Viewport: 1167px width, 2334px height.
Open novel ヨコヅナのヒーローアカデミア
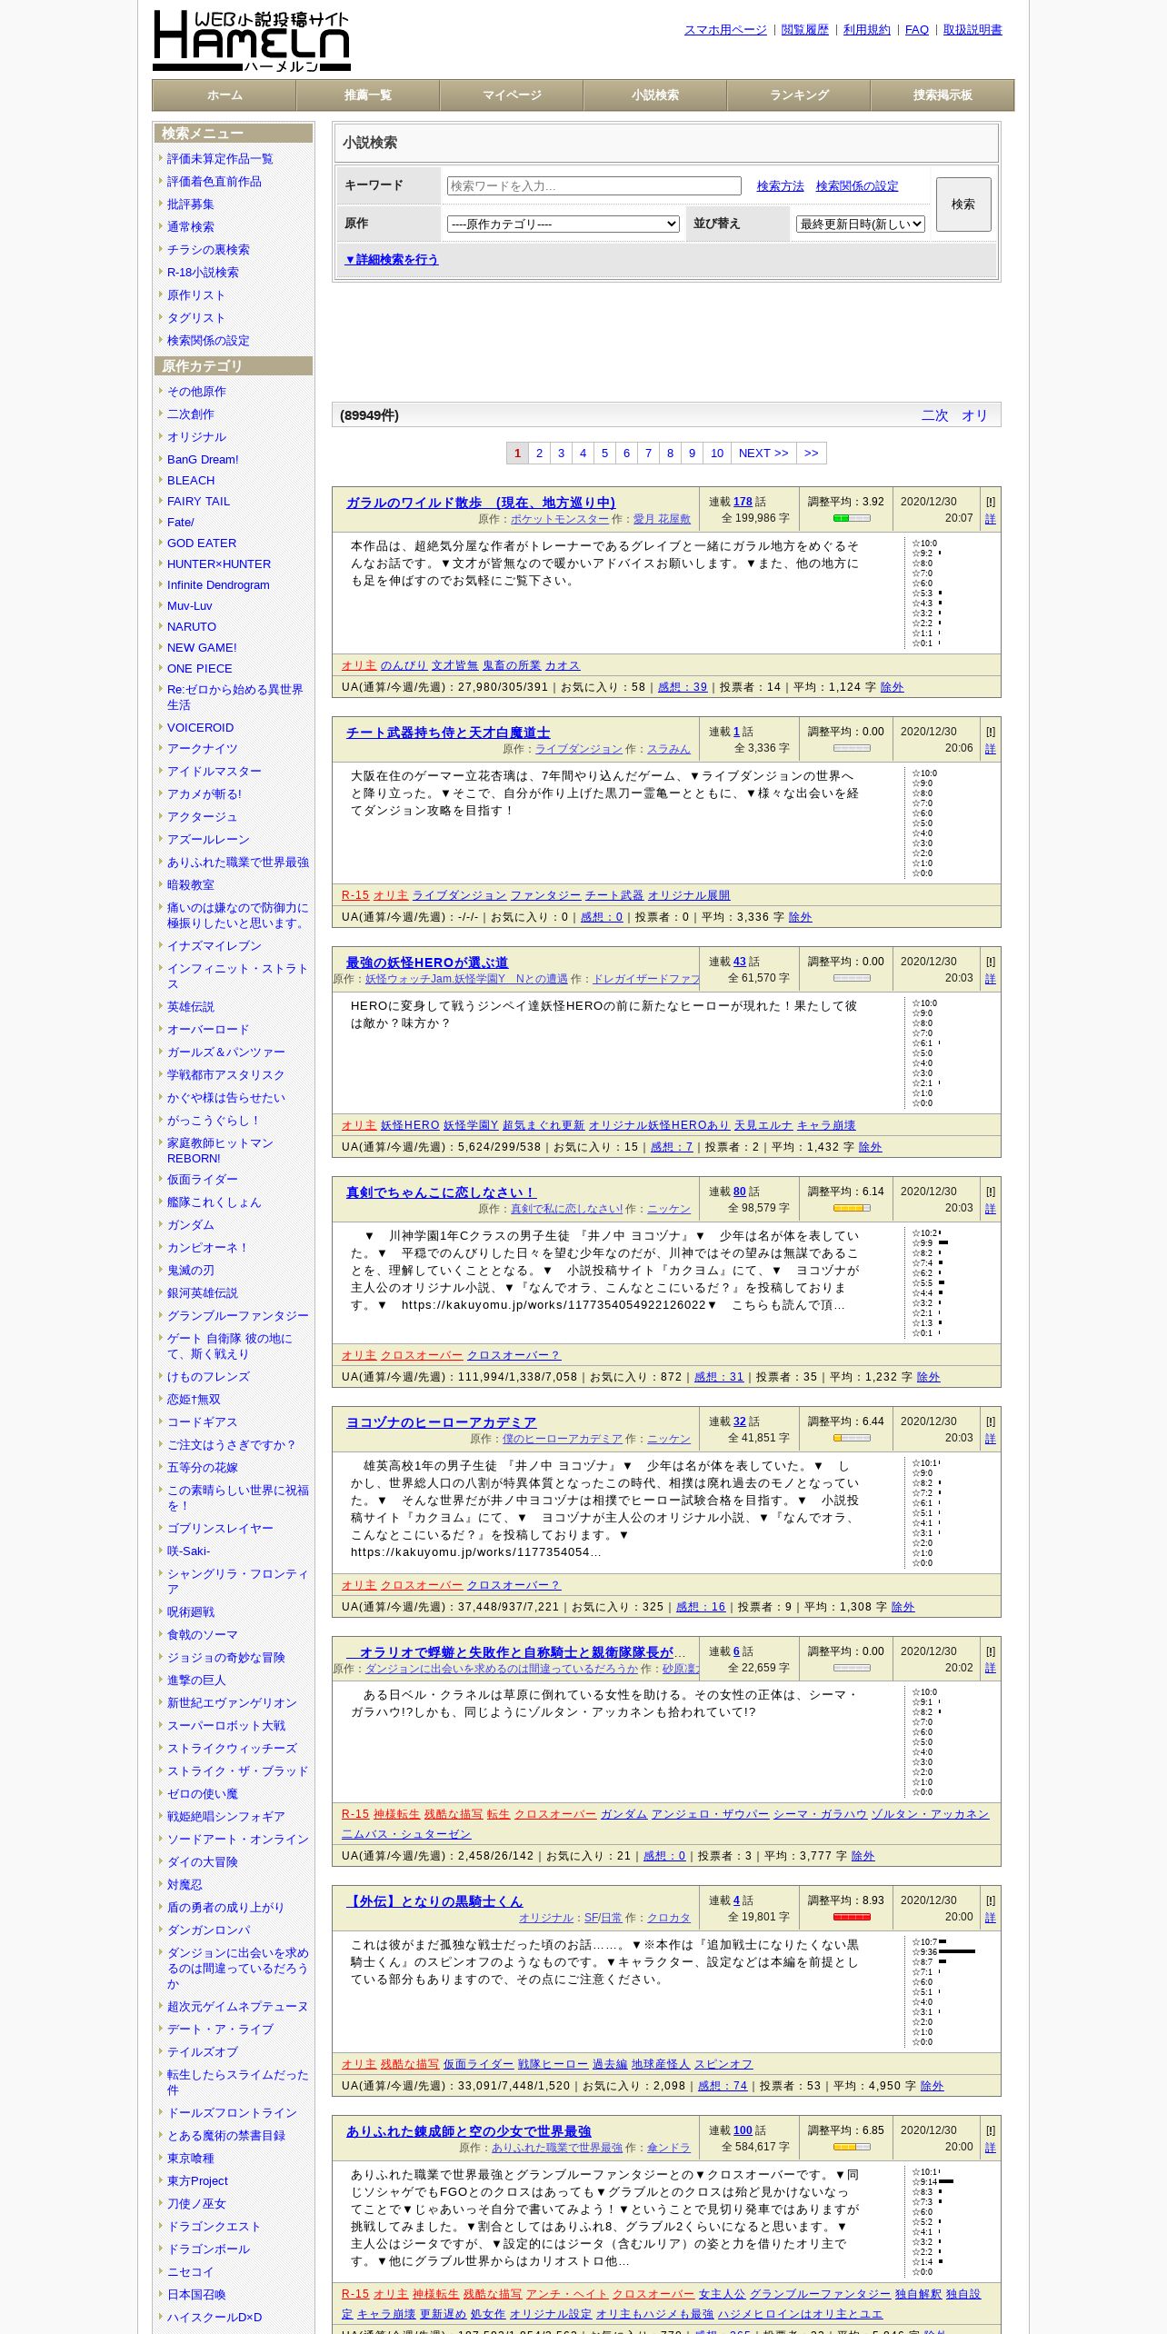coord(441,1422)
